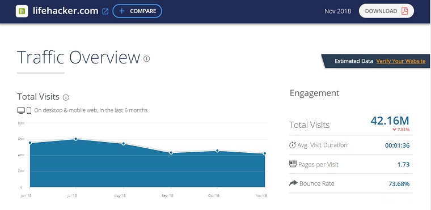Click the desktop monitor icon under Total Visits
The width and height of the screenshot is (431, 210).
[21, 110]
